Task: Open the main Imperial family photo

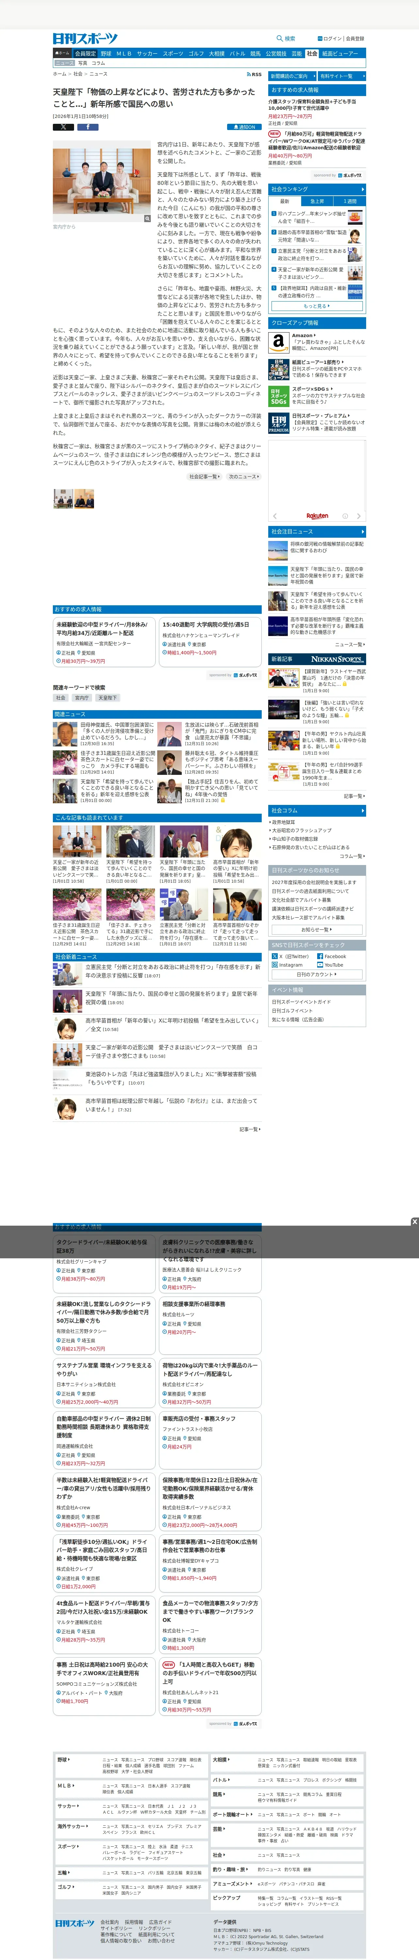Action: tap(102, 181)
